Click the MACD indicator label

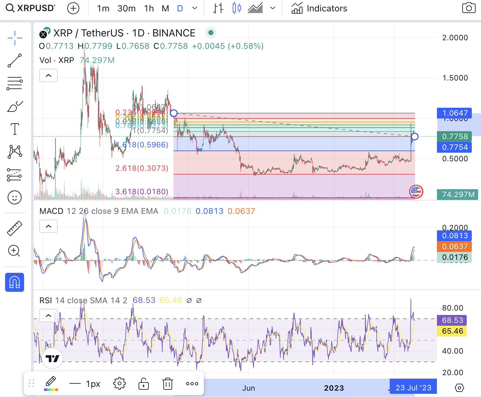(51, 211)
